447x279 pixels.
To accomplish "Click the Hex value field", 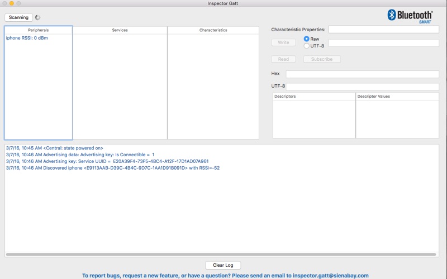I will pyautogui.click(x=362, y=74).
